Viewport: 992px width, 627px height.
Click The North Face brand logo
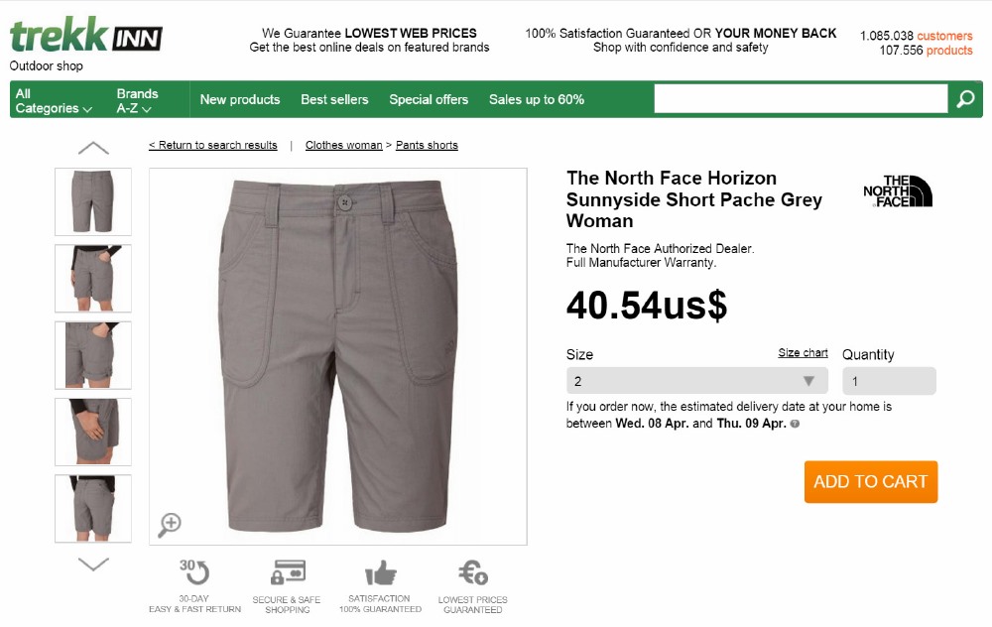click(x=898, y=190)
